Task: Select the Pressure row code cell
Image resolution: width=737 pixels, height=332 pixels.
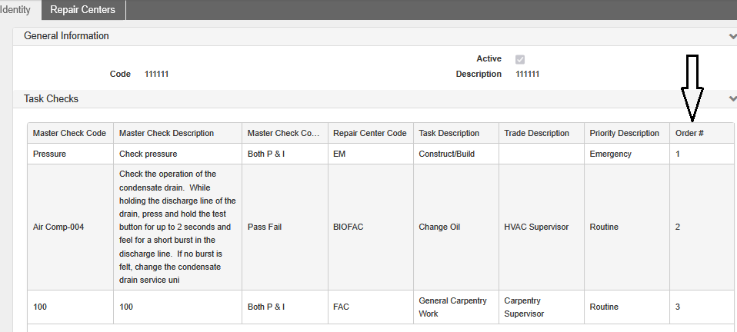Action: [51, 154]
